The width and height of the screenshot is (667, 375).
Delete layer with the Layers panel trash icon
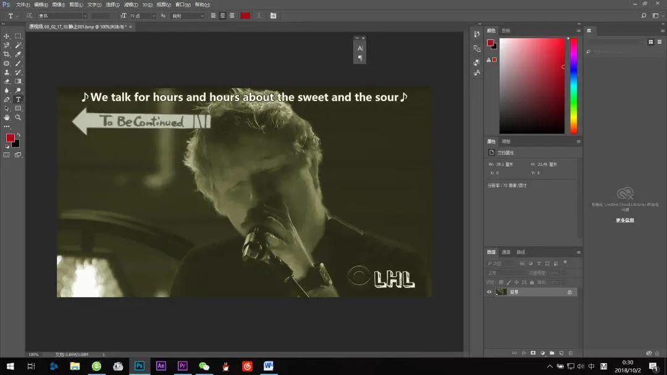pos(571,353)
